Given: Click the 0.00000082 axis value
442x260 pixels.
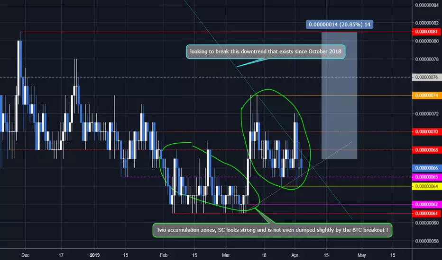Looking at the screenshot, I should tap(426, 23).
